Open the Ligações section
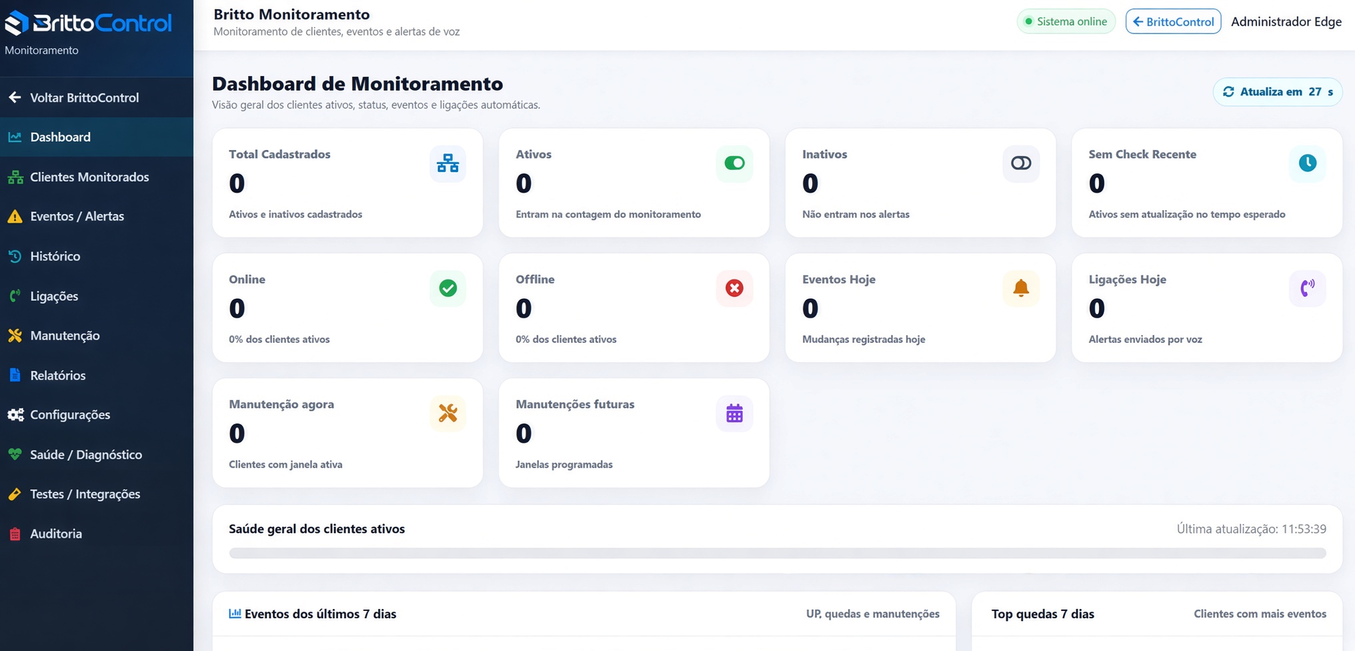 click(x=97, y=295)
